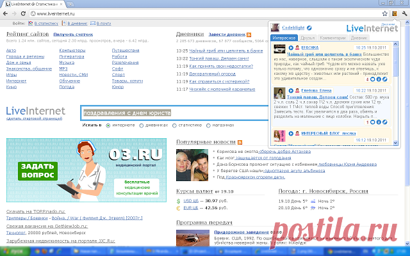
Task: Open comments icon on Тонкий лаваш post
Action: (x=373, y=122)
